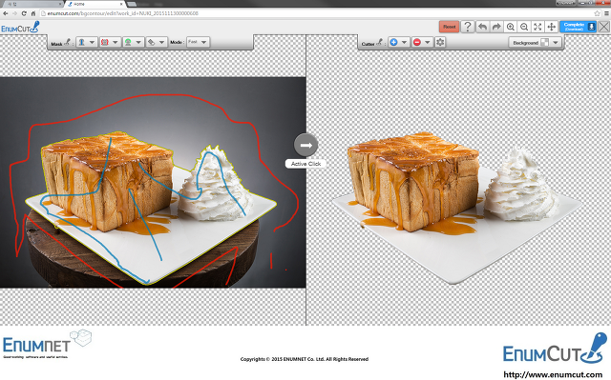Expand the Background dropdown arrow
Viewport: 611px width, 380px height.
pyautogui.click(x=556, y=43)
